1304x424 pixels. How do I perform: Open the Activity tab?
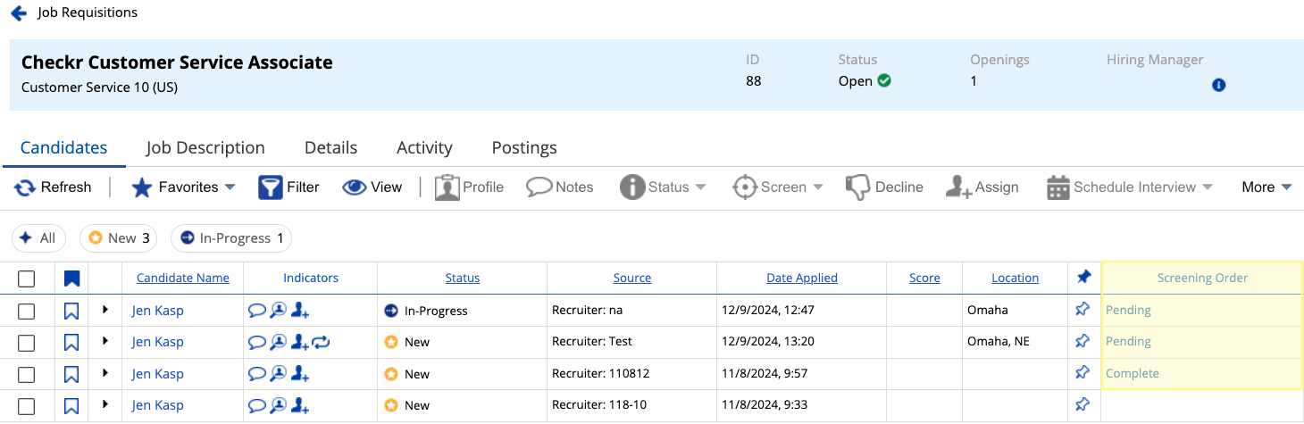click(x=424, y=148)
